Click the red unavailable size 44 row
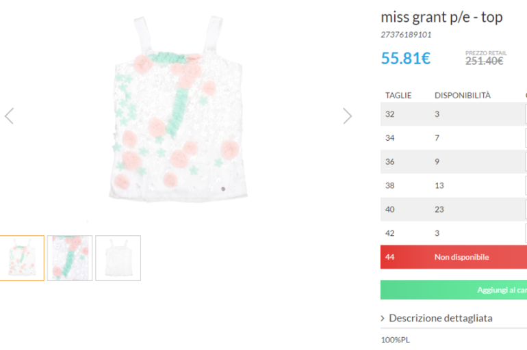This screenshot has width=527, height=350. point(452,257)
